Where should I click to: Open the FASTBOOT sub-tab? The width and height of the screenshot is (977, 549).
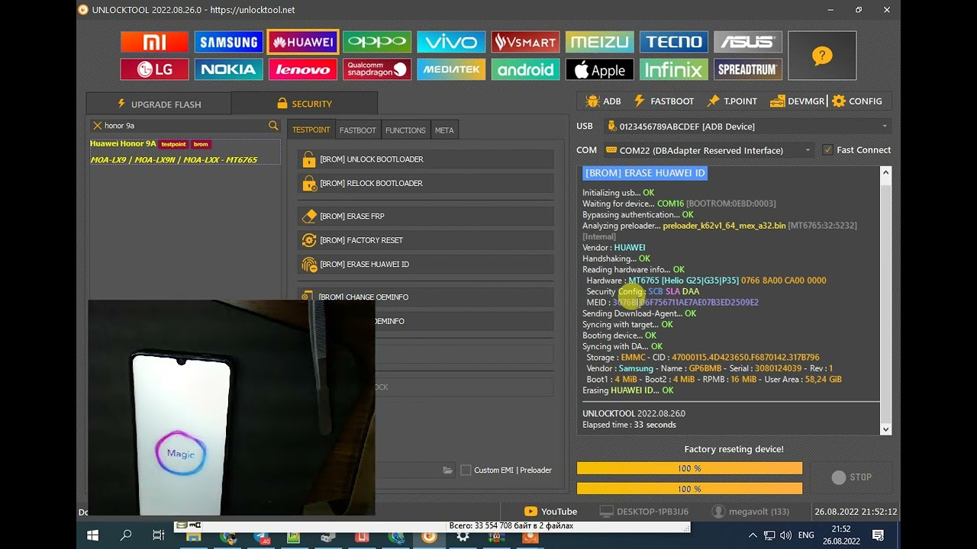358,130
